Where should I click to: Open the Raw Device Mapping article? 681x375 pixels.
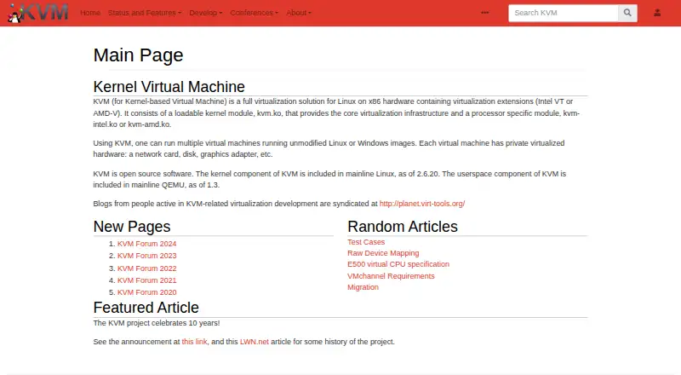pyautogui.click(x=383, y=253)
